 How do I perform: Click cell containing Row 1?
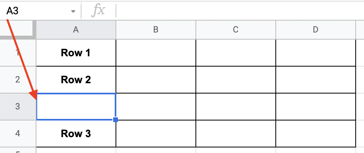coord(76,53)
